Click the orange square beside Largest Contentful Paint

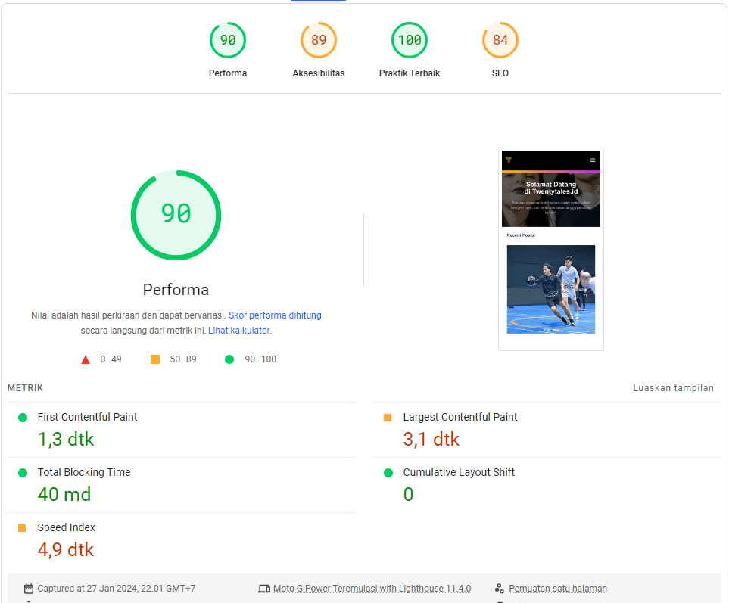click(x=388, y=417)
